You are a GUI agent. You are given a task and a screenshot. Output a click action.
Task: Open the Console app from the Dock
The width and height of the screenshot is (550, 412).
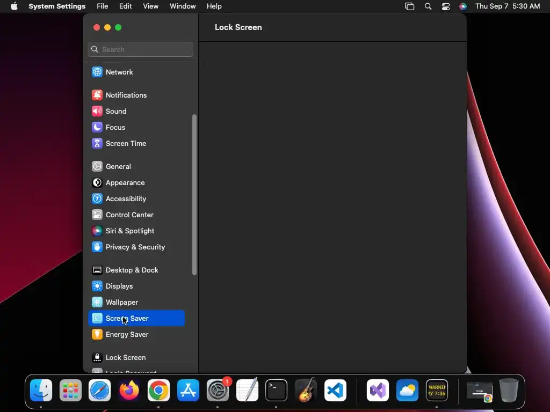click(437, 391)
